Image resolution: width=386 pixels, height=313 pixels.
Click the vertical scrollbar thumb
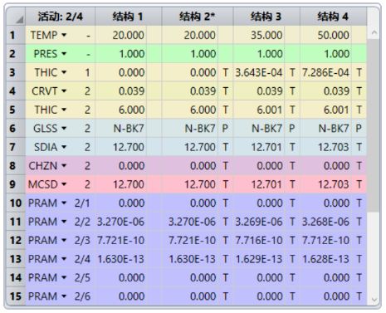pyautogui.click(x=374, y=125)
